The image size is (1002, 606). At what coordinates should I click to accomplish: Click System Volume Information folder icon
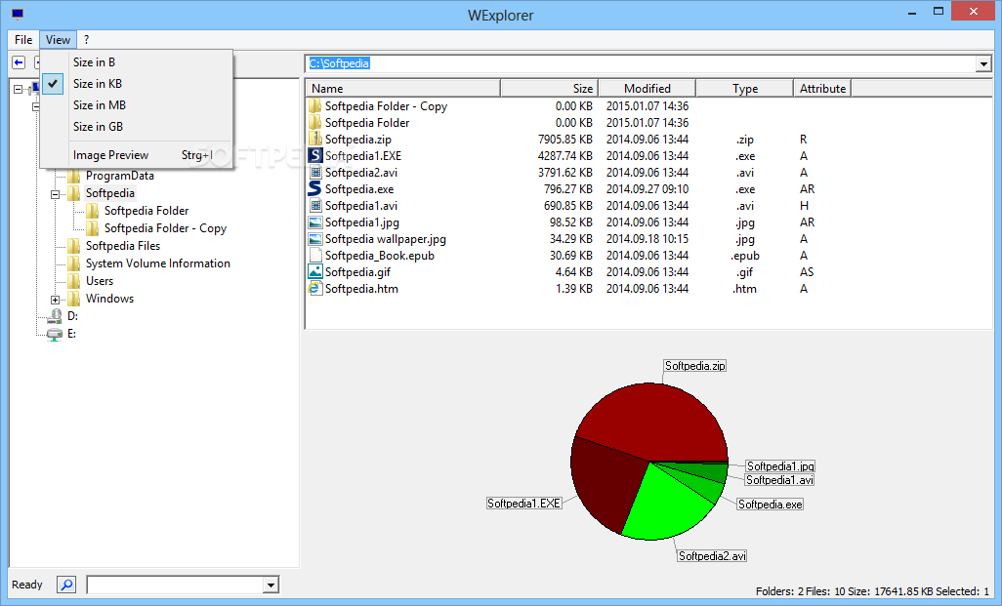point(74,263)
